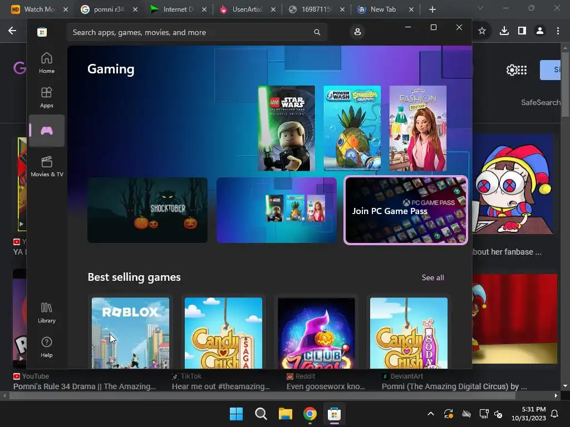Open the Roblox game card

point(130,333)
